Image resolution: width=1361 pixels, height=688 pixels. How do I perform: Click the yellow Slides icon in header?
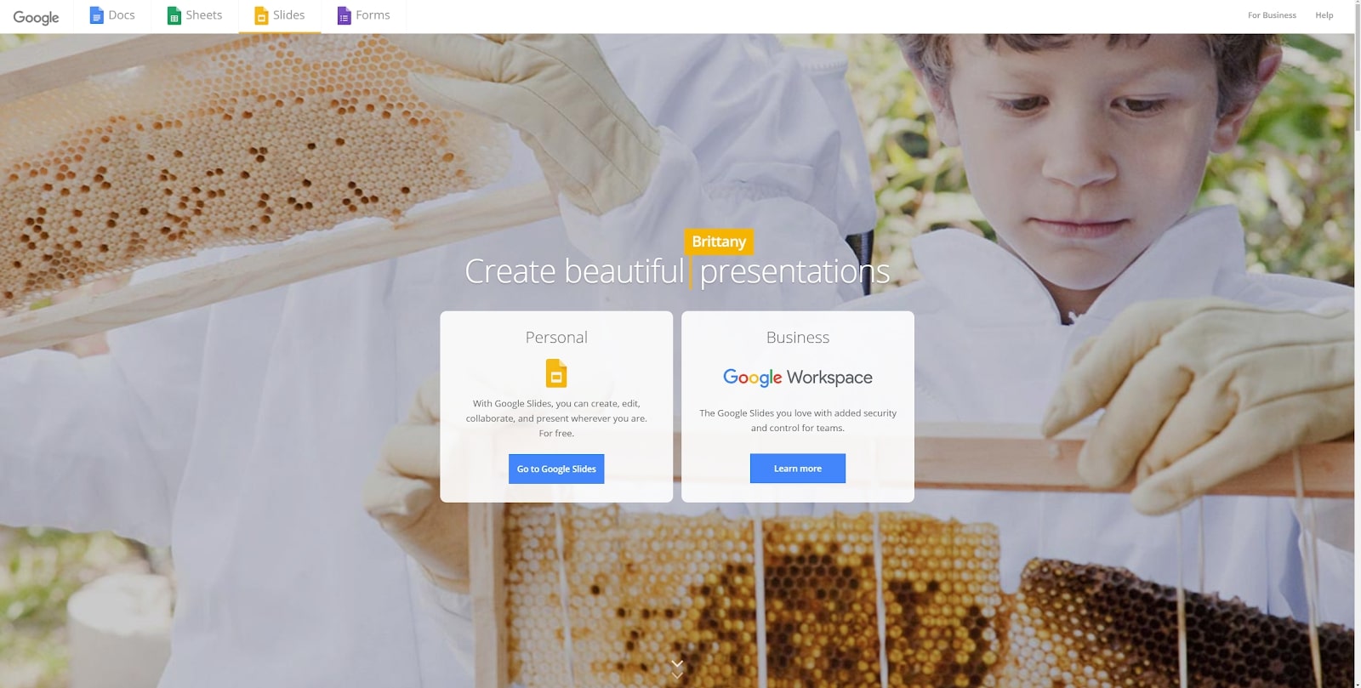(261, 15)
